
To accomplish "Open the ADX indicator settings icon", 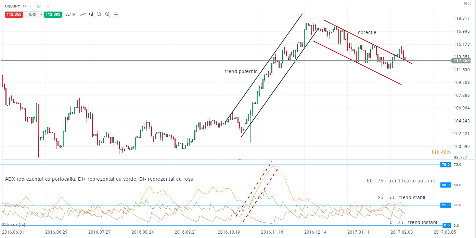I will (4, 225).
